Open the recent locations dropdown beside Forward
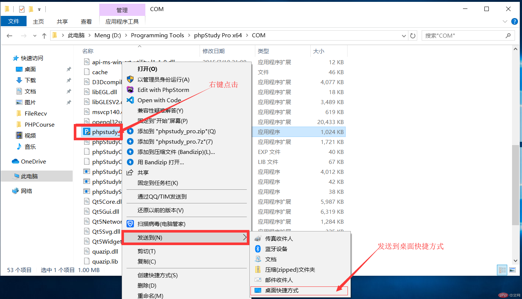Screen dimensions: 522x299 tap(35, 36)
